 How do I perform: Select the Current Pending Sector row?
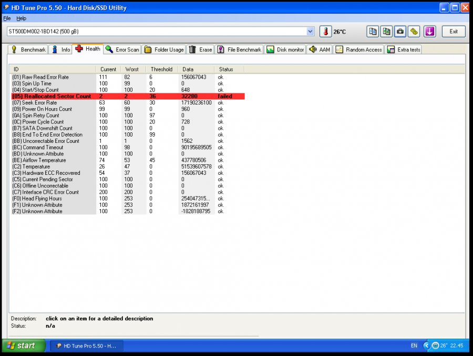point(128,180)
